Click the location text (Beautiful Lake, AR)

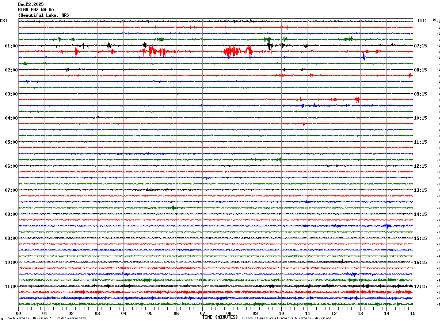tap(43, 15)
